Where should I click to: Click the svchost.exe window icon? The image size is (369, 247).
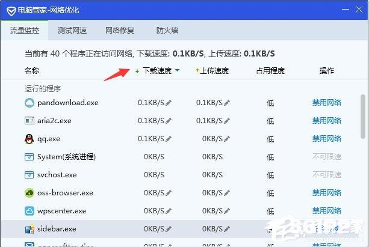pyautogui.click(x=29, y=175)
